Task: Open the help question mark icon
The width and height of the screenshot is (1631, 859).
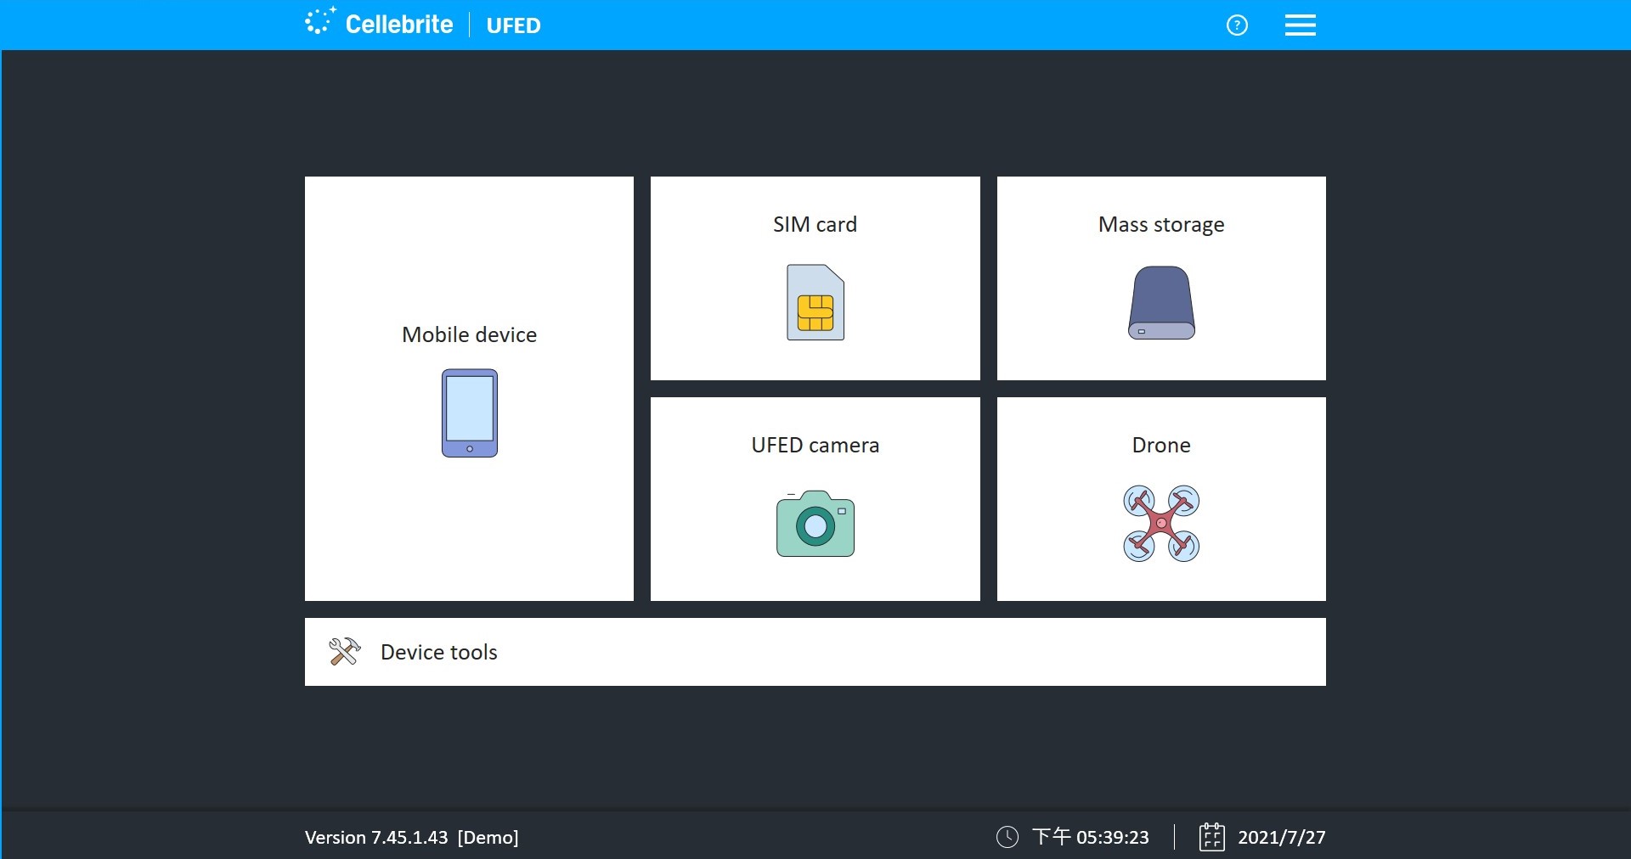Action: [1237, 25]
